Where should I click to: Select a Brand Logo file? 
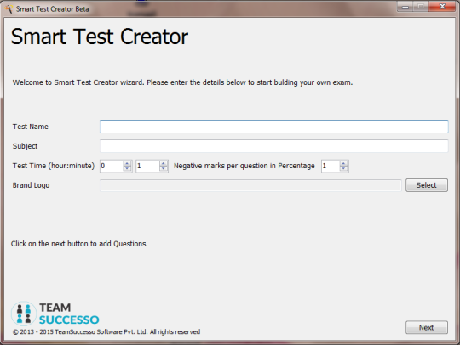click(x=427, y=185)
